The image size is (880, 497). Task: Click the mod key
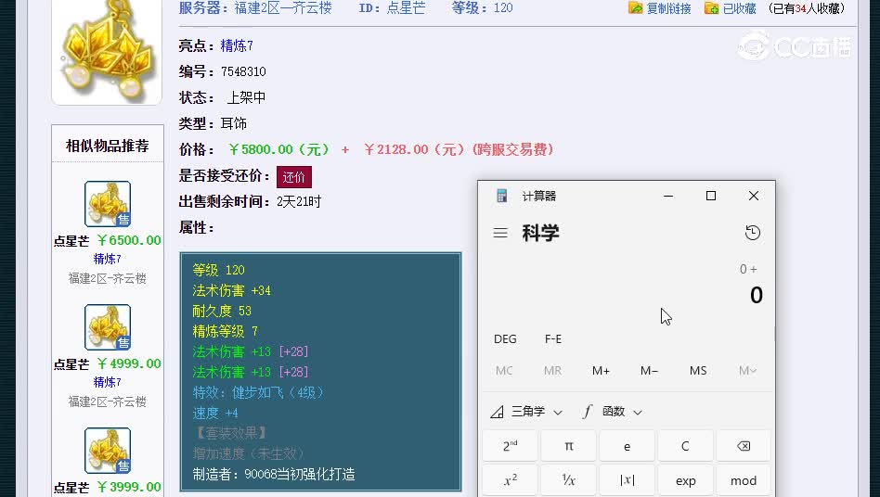pyautogui.click(x=743, y=480)
